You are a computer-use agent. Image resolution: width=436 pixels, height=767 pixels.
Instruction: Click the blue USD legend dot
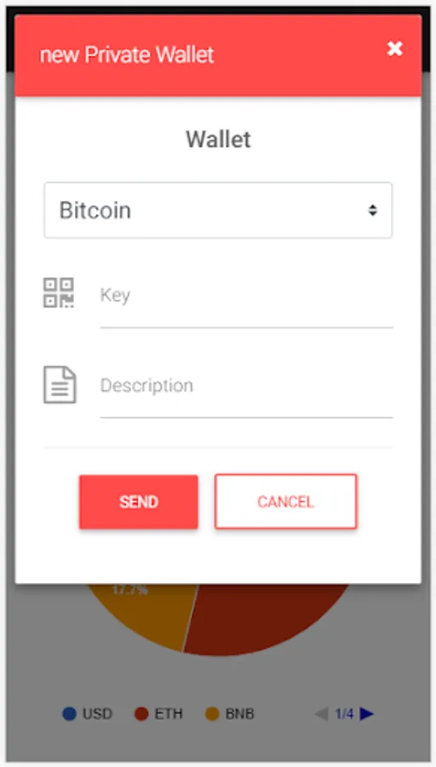pos(70,714)
